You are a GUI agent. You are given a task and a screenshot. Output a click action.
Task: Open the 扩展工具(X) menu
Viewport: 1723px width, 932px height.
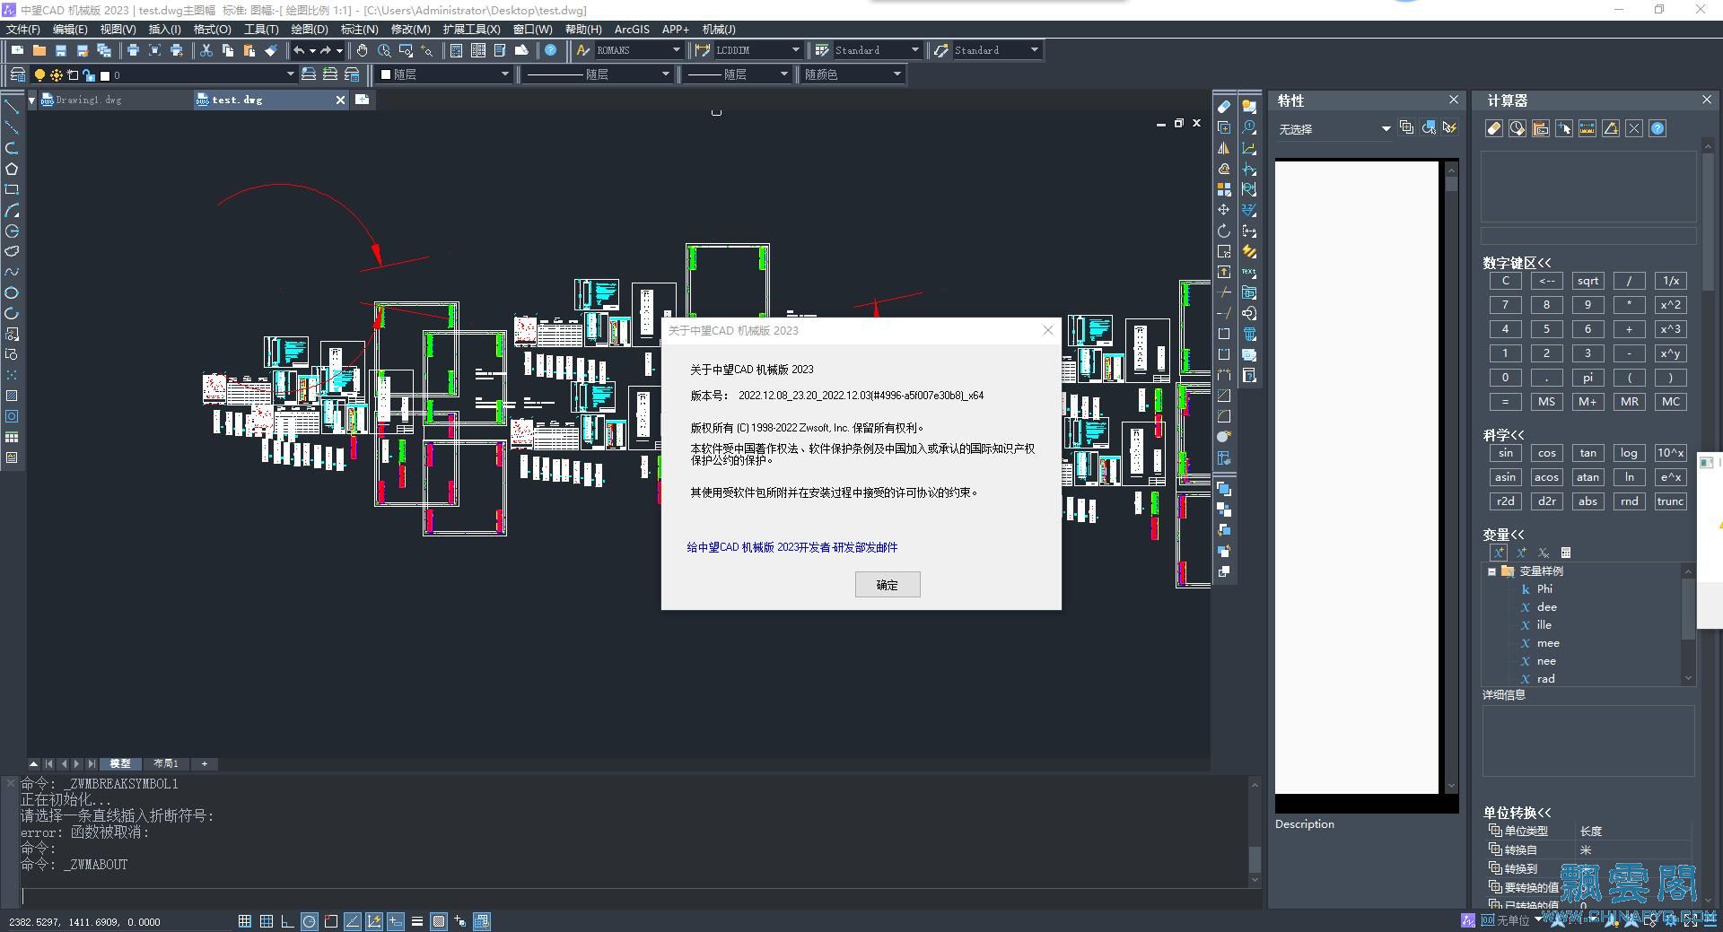[472, 30]
